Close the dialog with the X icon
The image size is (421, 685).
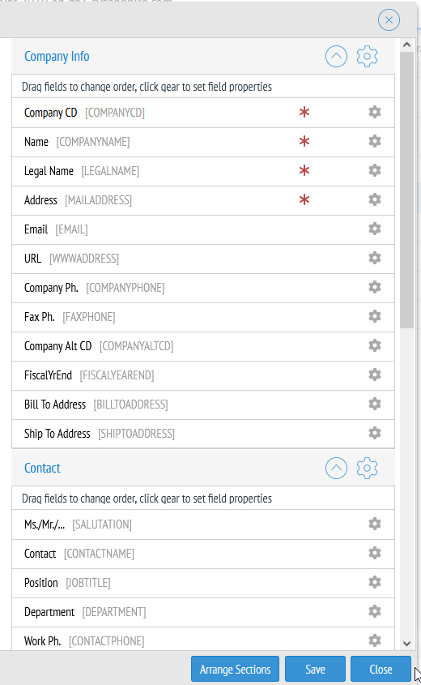click(389, 20)
